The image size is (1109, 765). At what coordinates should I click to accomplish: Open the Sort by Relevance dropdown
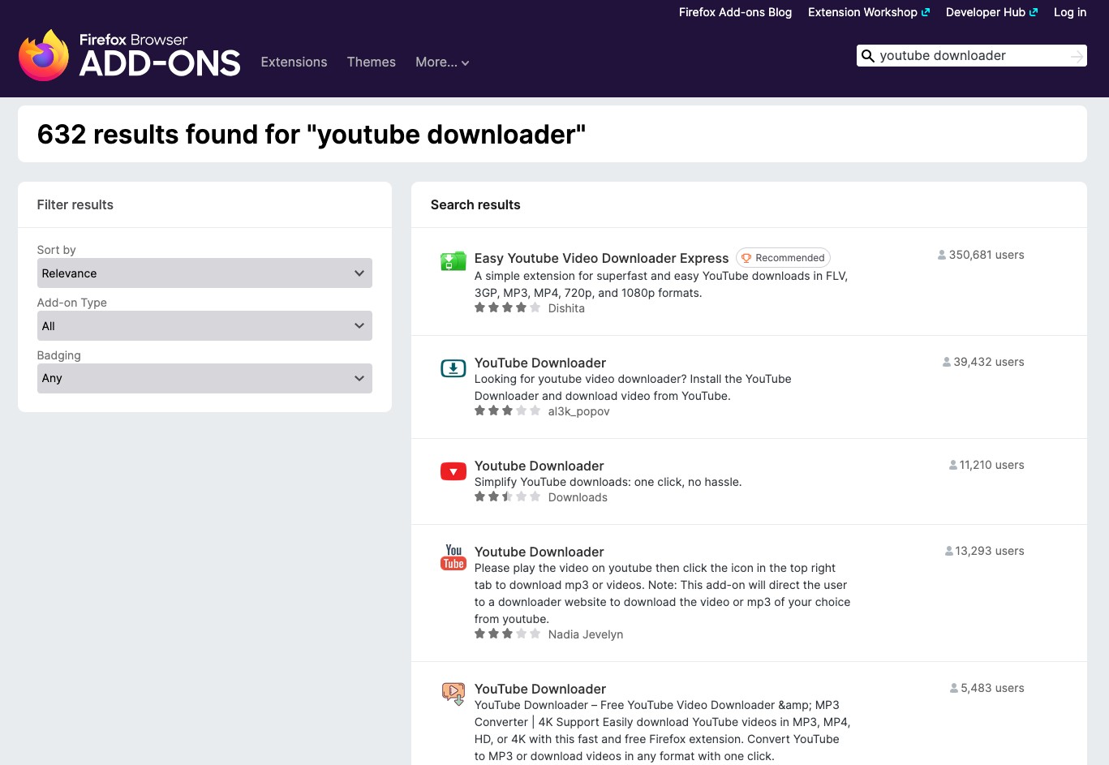204,273
